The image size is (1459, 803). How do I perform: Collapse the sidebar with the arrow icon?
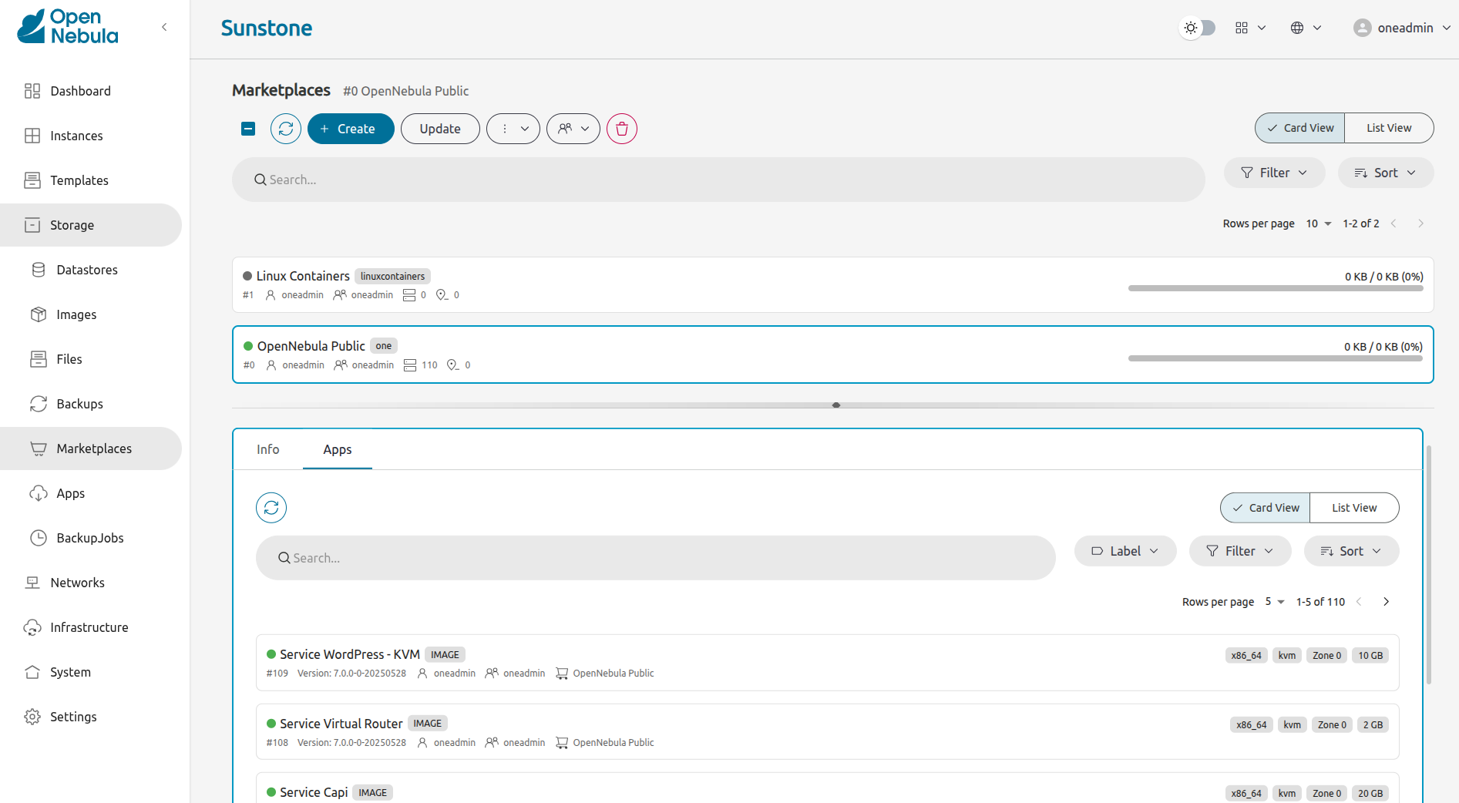click(x=164, y=27)
